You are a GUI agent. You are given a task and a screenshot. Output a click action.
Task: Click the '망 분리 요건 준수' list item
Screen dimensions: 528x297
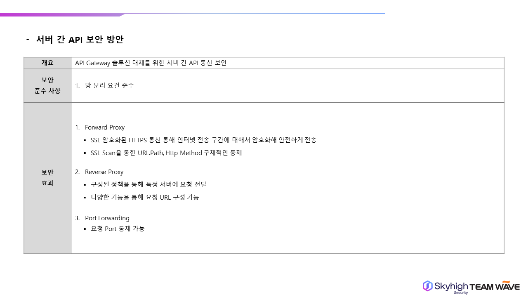109,86
